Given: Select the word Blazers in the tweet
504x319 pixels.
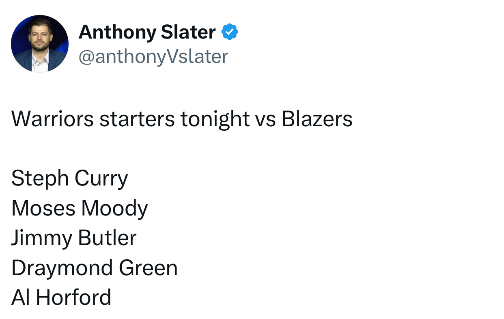Looking at the screenshot, I should coord(317,119).
